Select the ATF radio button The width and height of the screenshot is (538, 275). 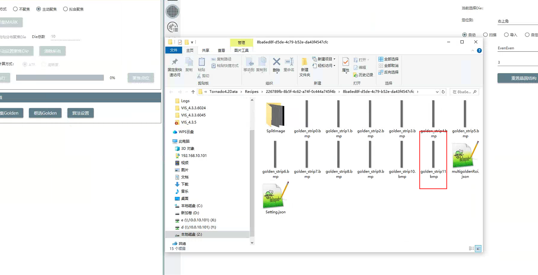[x=25, y=65]
